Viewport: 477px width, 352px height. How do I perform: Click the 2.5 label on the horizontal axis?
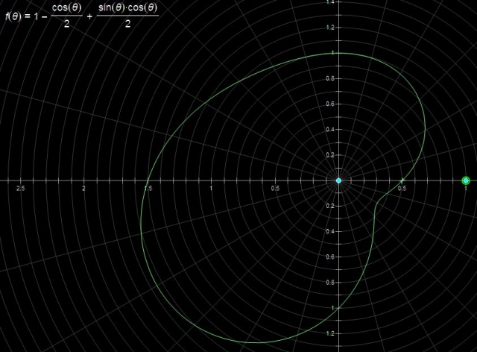(x=20, y=189)
